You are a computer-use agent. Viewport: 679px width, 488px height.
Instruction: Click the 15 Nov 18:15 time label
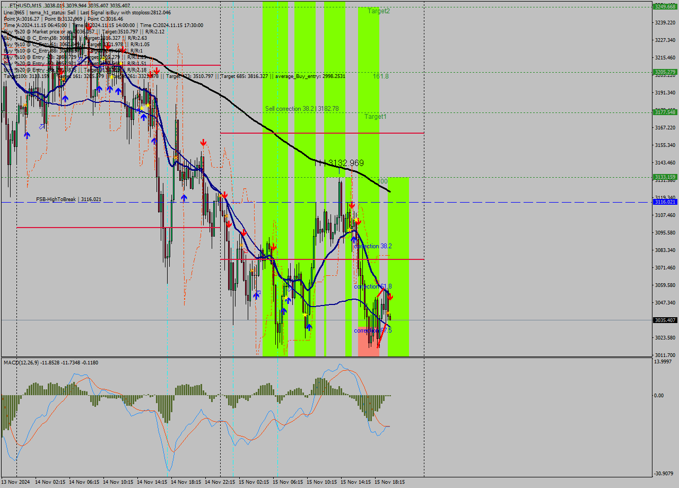[389, 482]
